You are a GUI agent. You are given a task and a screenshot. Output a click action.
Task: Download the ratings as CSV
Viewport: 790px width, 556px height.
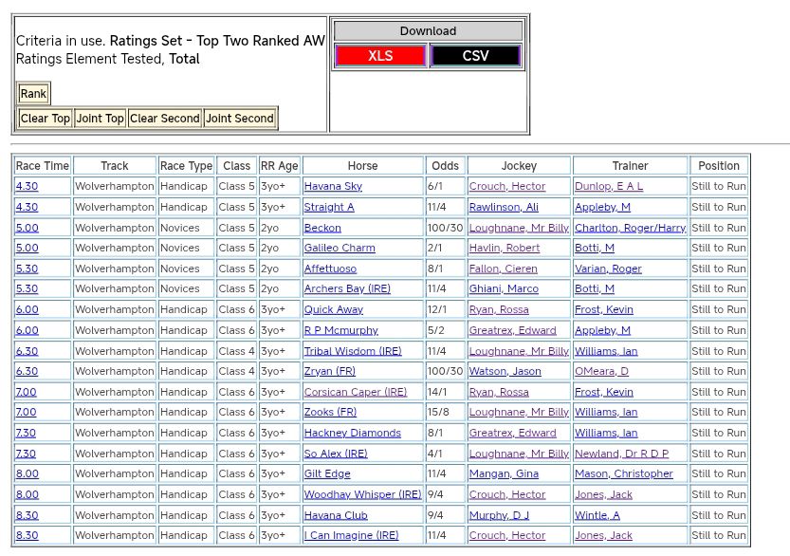475,56
